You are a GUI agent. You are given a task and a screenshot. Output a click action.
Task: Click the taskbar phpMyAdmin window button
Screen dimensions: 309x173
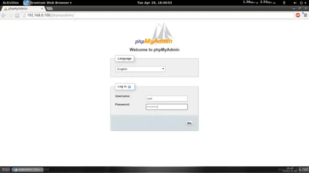[28, 170]
